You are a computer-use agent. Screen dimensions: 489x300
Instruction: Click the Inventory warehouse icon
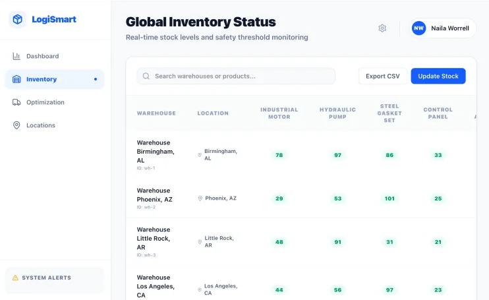16,79
